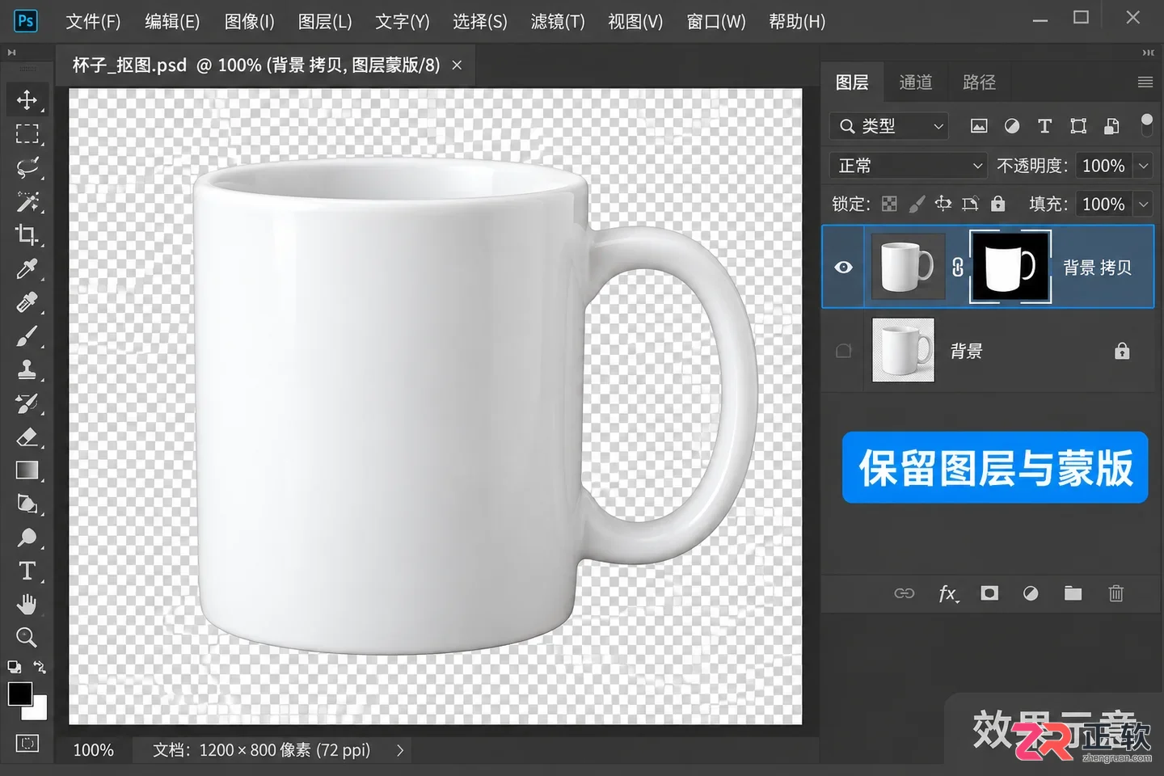
Task: Select the Clone Stamp tool
Action: 27,369
